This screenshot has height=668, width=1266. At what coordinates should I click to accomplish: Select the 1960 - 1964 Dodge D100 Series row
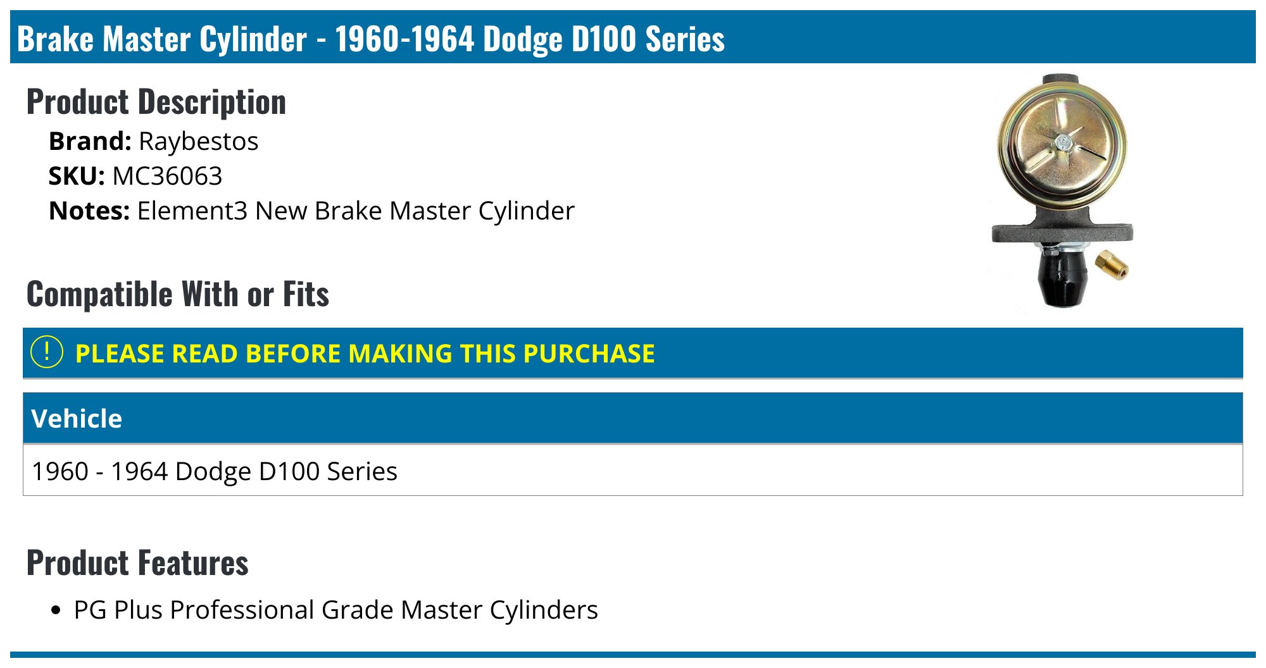coord(215,471)
